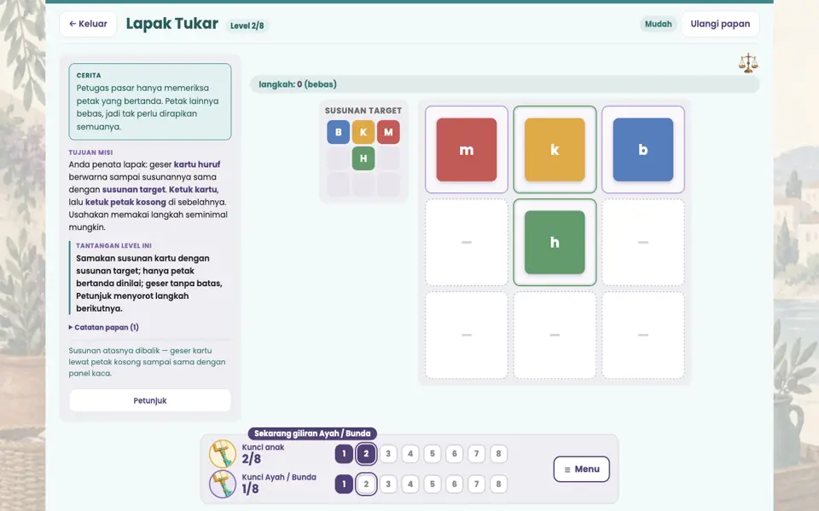
Task: Select level 4 in Kunci Ayah / Bunda row
Action: [x=410, y=484]
